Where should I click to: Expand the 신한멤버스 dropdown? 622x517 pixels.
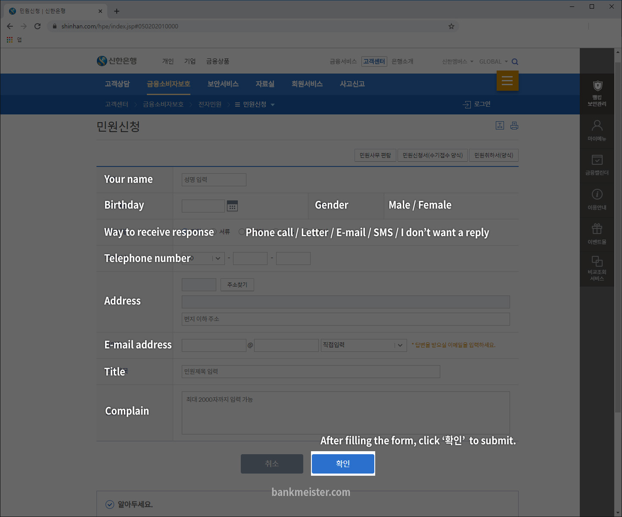pyautogui.click(x=457, y=62)
